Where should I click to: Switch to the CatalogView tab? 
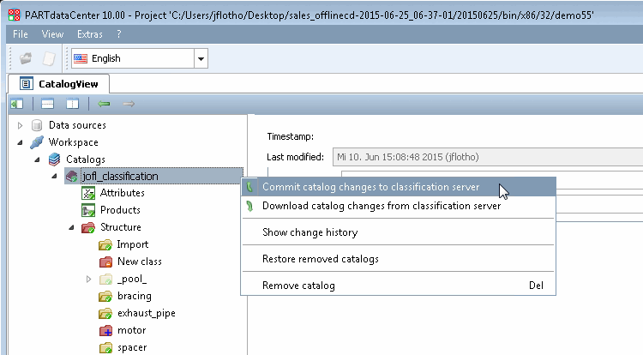click(58, 84)
